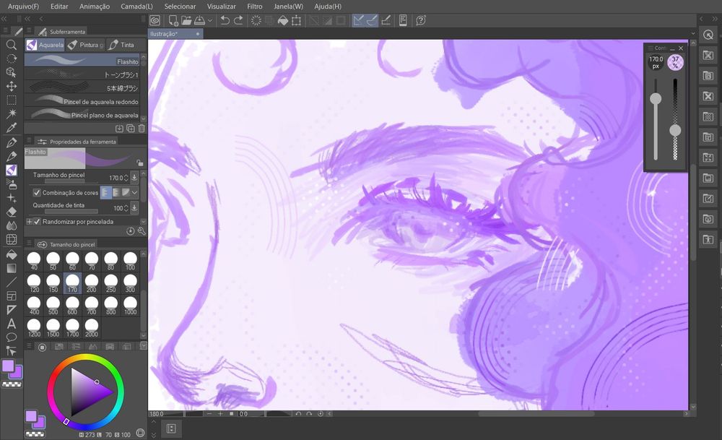Select the Eyedropper tool
722x440 pixels.
pos(12,128)
